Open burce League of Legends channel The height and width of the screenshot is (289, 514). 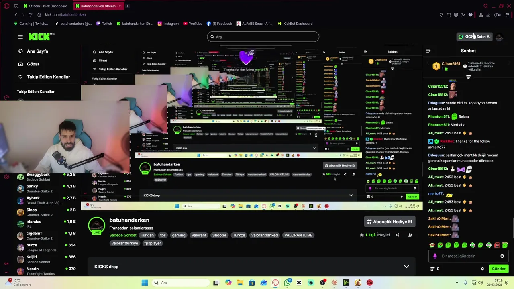(x=47, y=248)
